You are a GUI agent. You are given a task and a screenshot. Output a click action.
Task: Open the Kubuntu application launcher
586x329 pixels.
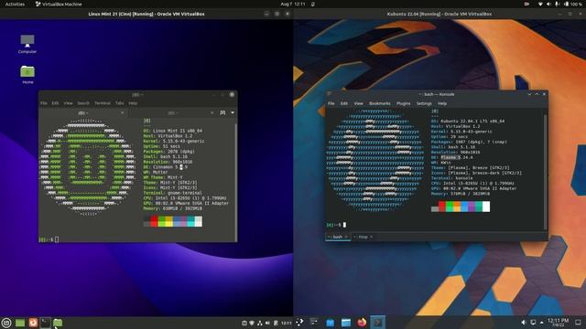(299, 323)
